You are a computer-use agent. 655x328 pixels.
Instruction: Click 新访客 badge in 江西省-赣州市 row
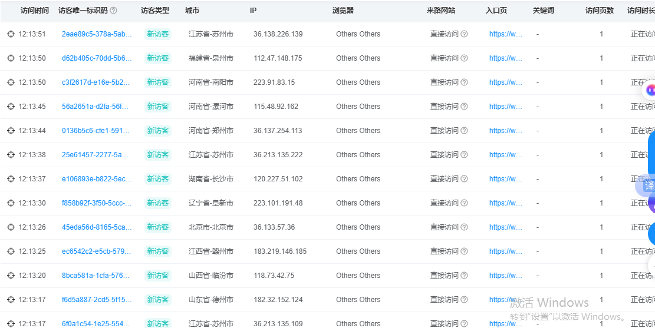[x=158, y=251]
